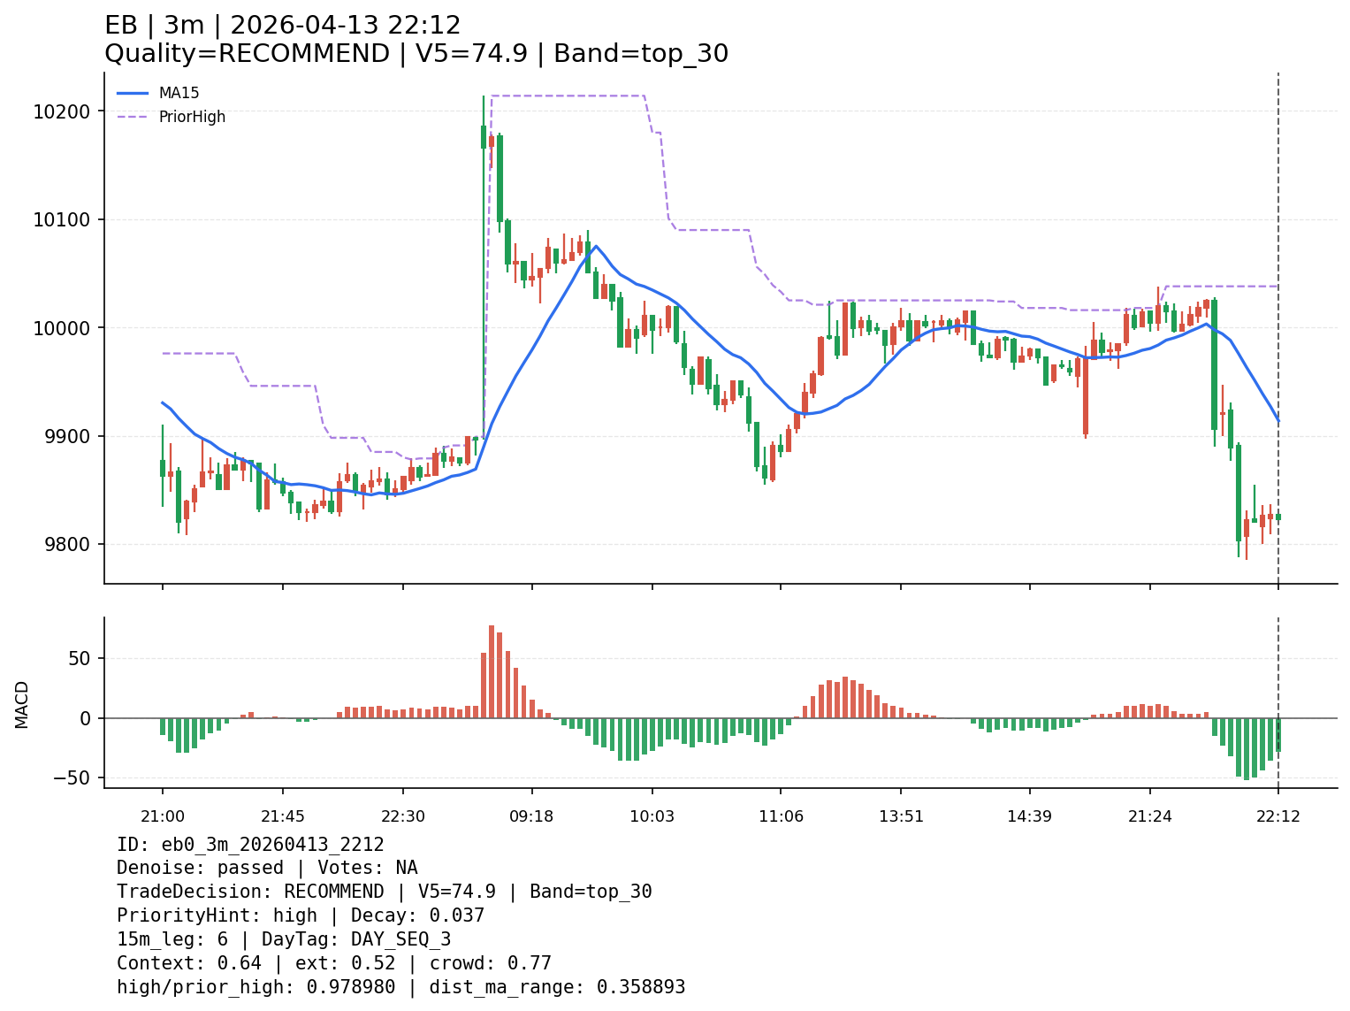Screen dimensions: 1350x1011
Task: Select the PriorHigh legend label text
Action: point(192,117)
